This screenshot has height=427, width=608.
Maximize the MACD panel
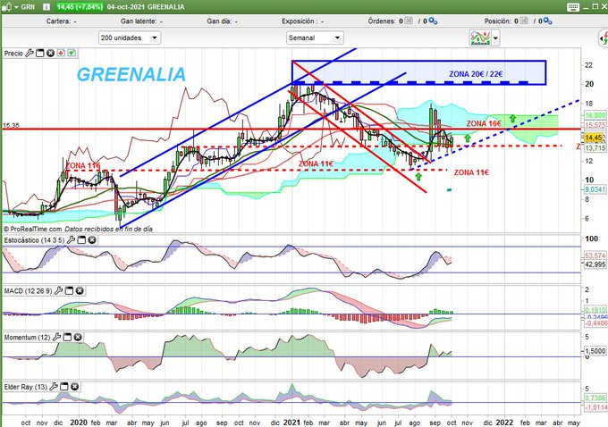pyautogui.click(x=69, y=290)
